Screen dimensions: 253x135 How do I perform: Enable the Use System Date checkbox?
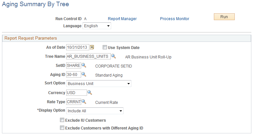pyautogui.click(x=105, y=47)
